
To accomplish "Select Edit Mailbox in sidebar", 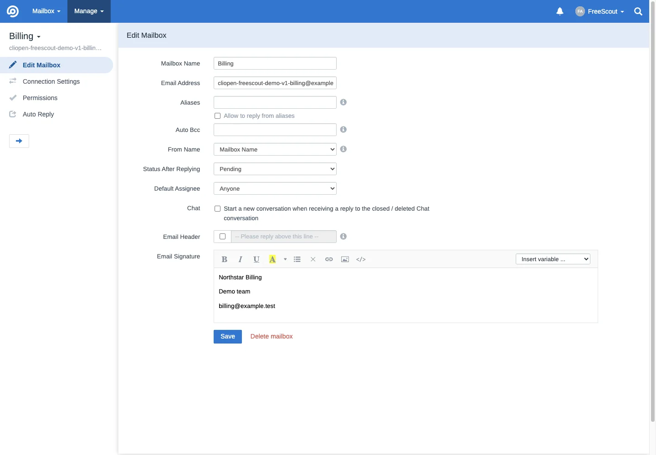I will [x=56, y=65].
